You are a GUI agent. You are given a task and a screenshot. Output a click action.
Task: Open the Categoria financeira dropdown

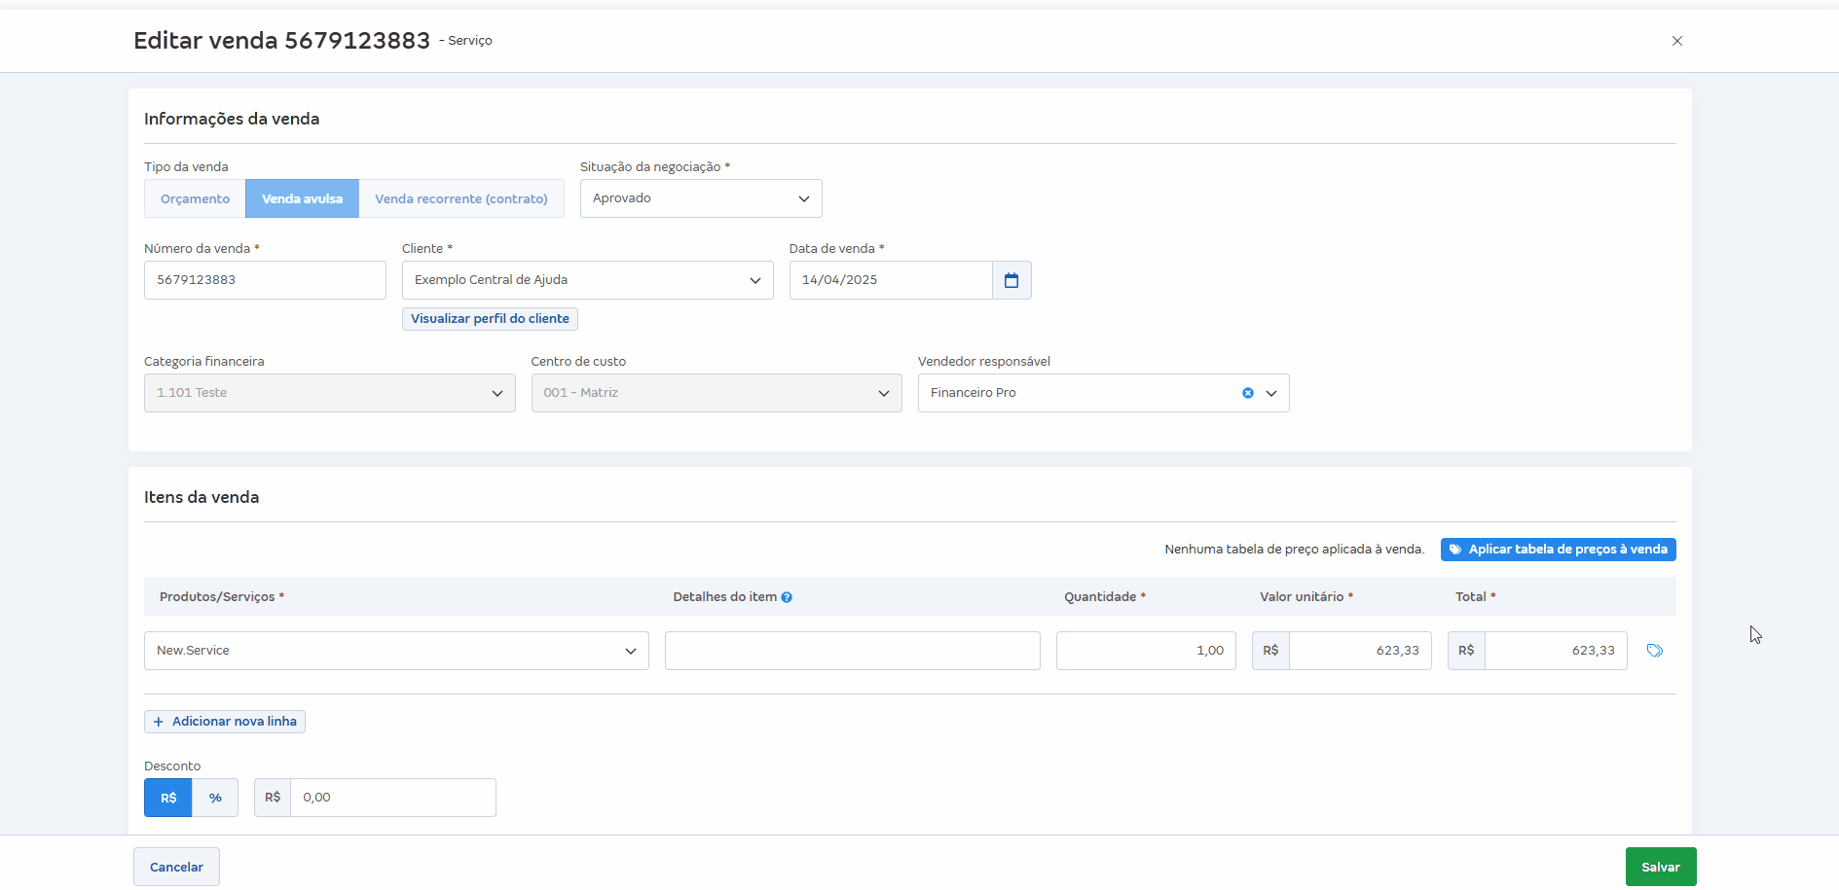[329, 393]
